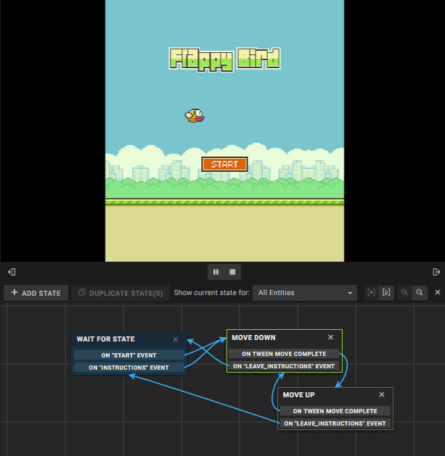Click the START button in the game
This screenshot has height=456, width=445.
coord(224,165)
